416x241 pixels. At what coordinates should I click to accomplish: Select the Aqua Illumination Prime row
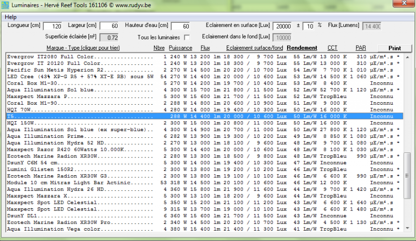pos(204,136)
